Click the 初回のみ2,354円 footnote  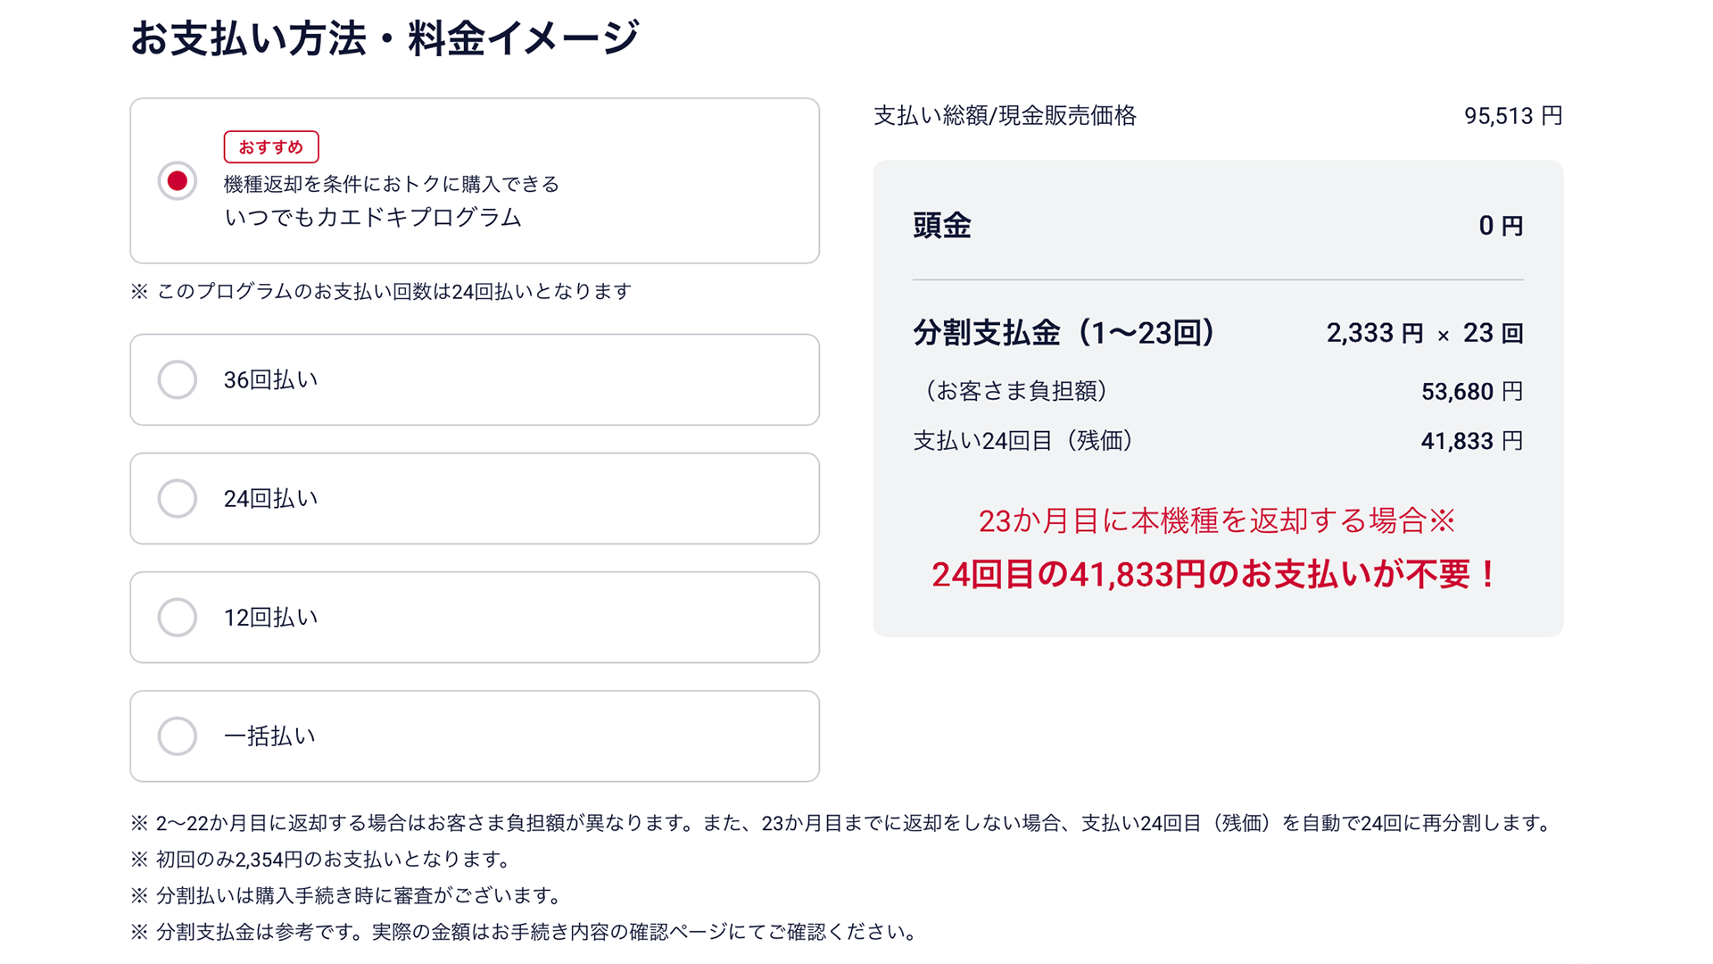click(333, 860)
